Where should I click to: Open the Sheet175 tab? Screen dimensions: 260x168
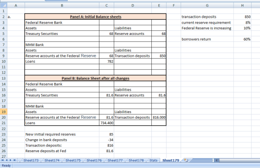(73, 161)
